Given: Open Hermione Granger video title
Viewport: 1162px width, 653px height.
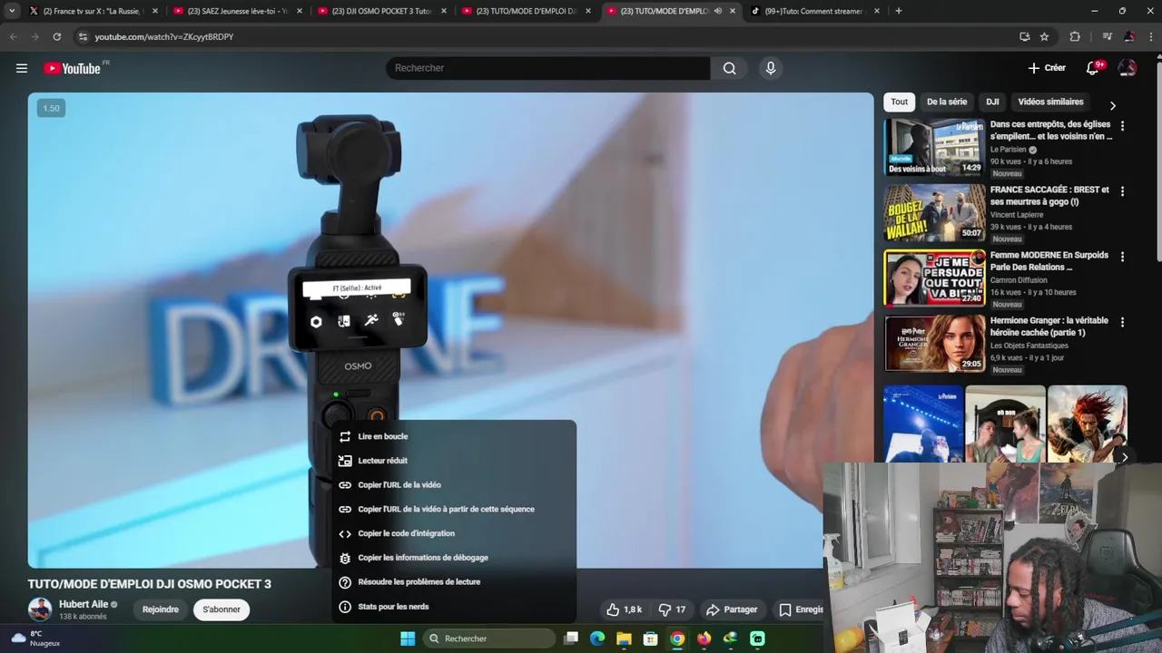Looking at the screenshot, I should click(1049, 326).
